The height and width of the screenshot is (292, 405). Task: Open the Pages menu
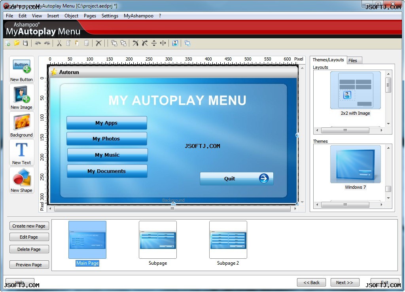(x=90, y=16)
